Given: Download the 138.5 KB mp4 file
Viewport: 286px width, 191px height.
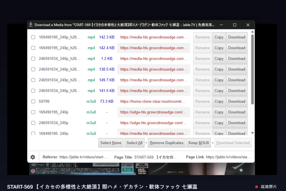Looking at the screenshot, I should tap(237, 69).
